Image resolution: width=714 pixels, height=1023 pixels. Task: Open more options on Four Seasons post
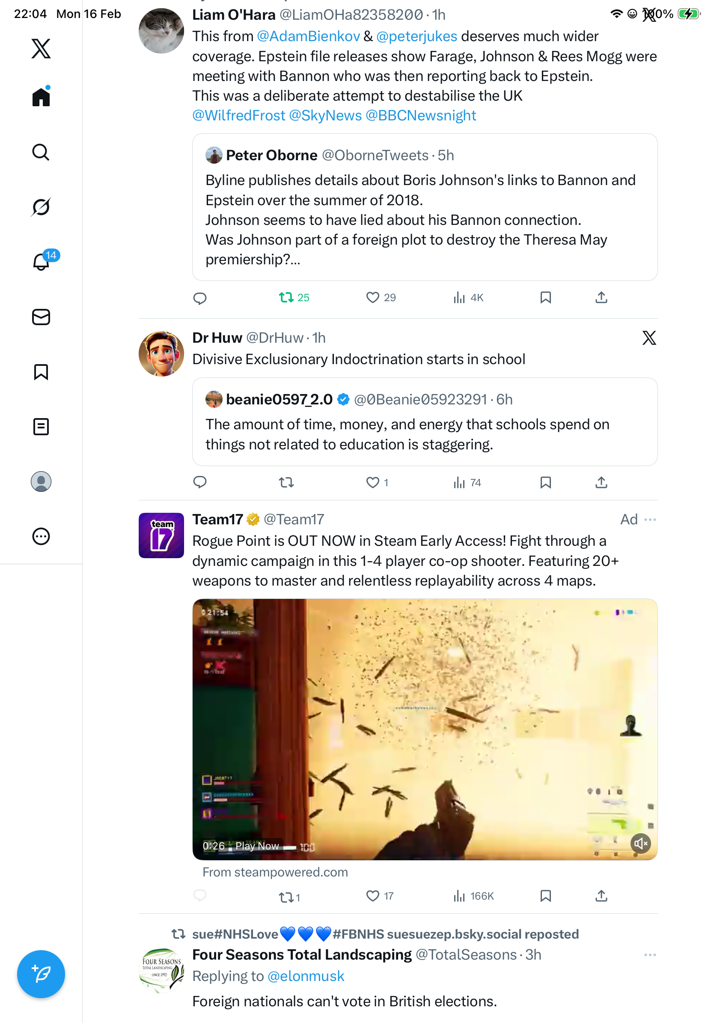[650, 955]
